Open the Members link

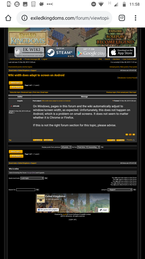[116, 59]
